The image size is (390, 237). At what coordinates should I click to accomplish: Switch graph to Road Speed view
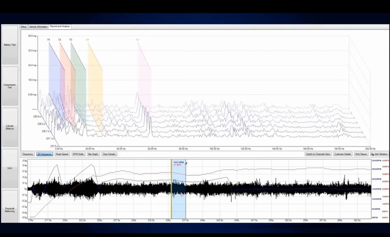tap(62, 154)
